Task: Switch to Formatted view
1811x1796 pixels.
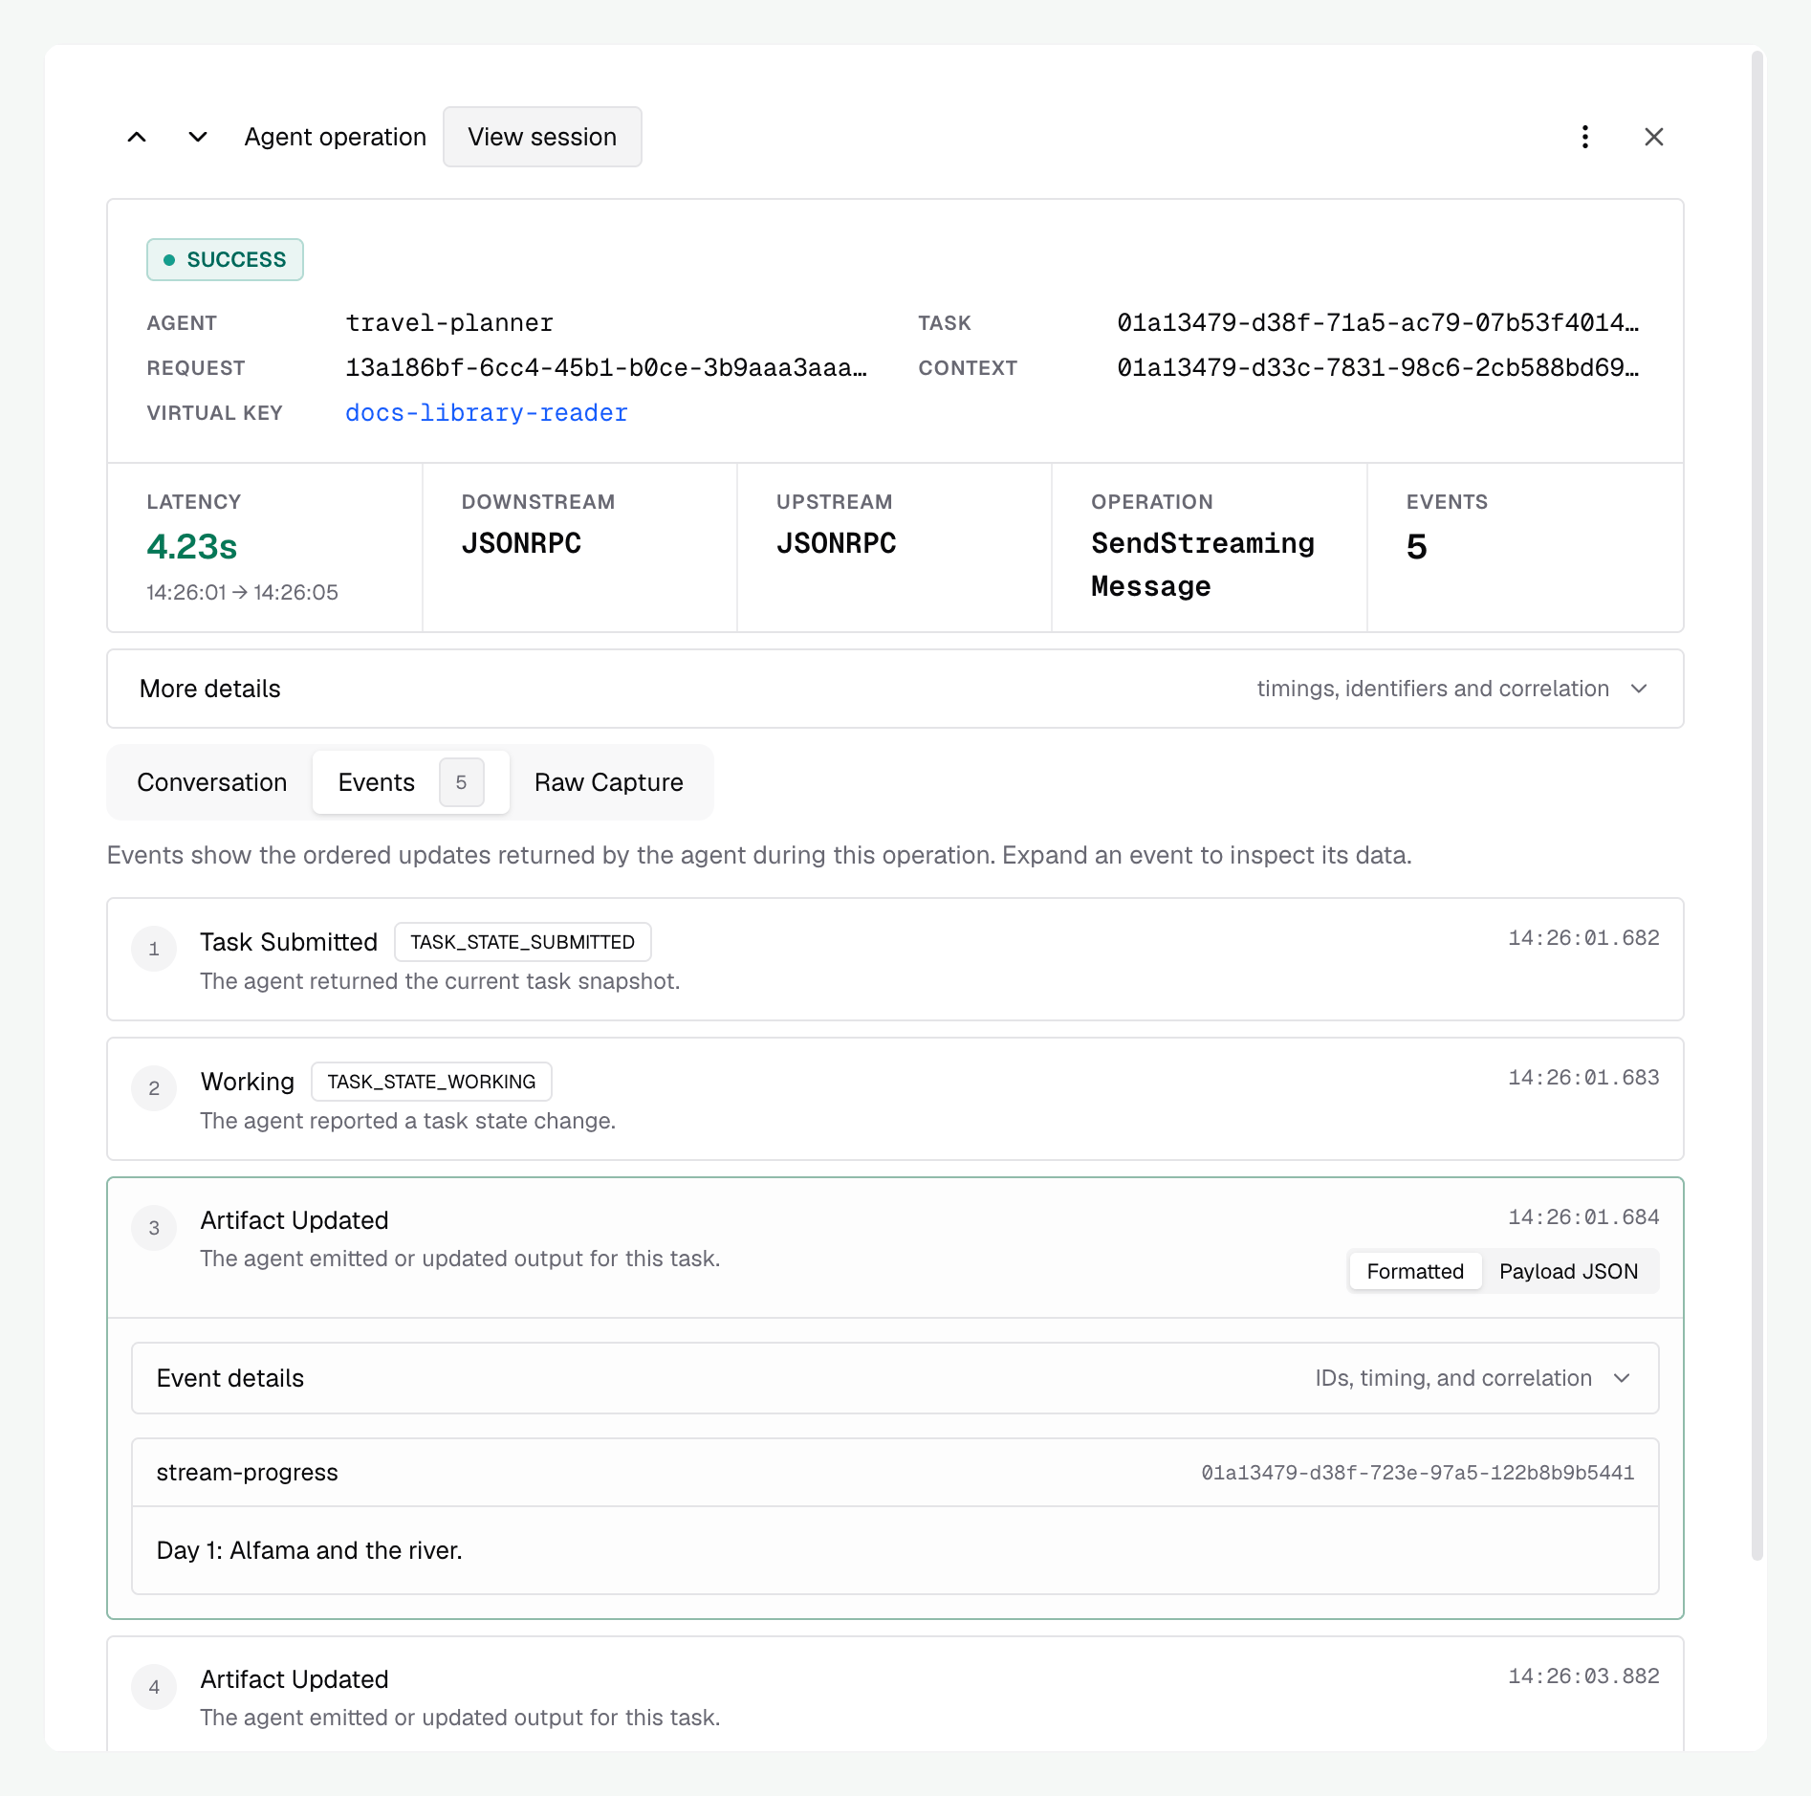Action: pyautogui.click(x=1415, y=1271)
